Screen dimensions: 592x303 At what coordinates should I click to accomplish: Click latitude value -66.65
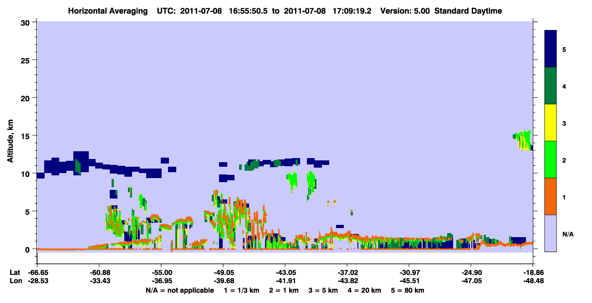(37, 272)
